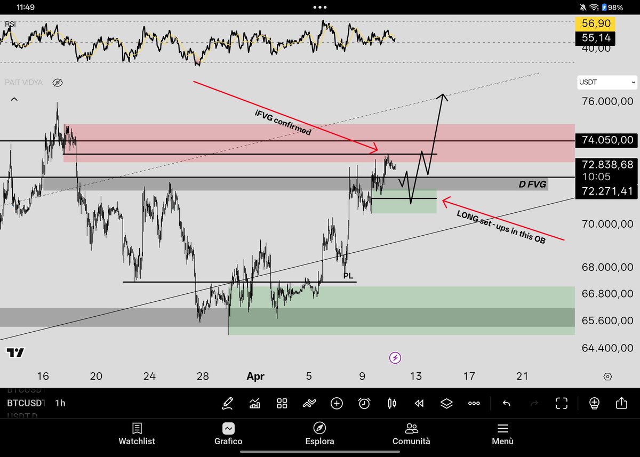This screenshot has height=457, width=640.
Task: Tap the '13' date on time axis
Action: pos(415,376)
